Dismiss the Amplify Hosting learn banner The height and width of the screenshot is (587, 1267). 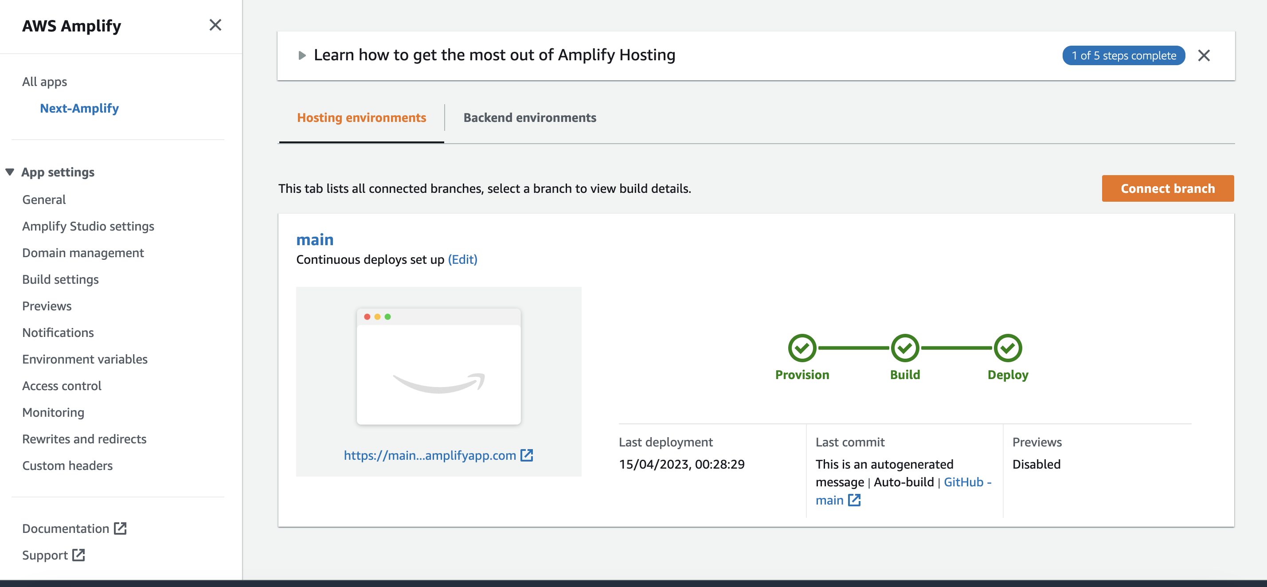pyautogui.click(x=1204, y=55)
